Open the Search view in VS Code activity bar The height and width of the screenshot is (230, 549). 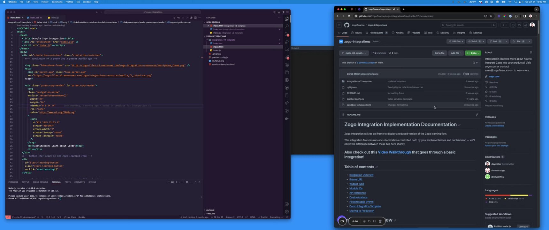[x=287, y=26]
